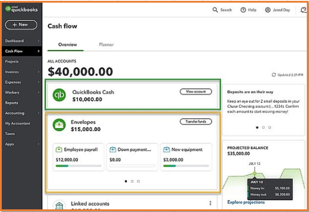309x212 pixels.
Task: Expand the Dashboard chevron arrow
Action: (38, 41)
